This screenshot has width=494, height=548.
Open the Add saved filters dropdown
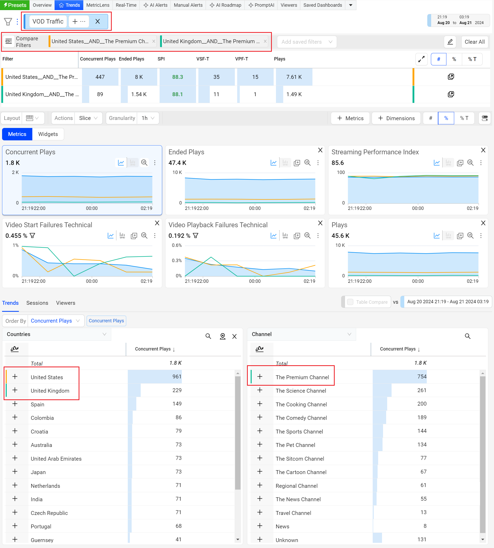point(307,42)
